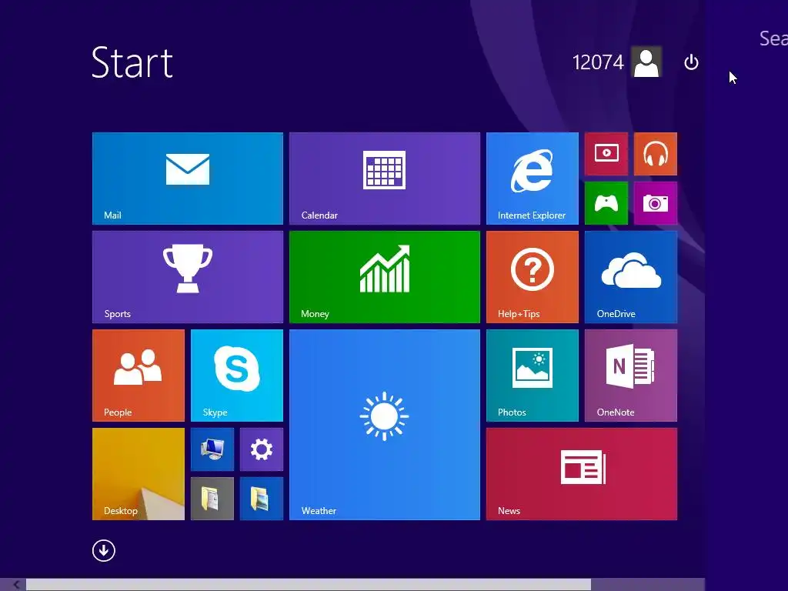This screenshot has height=591, width=788.
Task: Open the Camera tile
Action: click(656, 203)
